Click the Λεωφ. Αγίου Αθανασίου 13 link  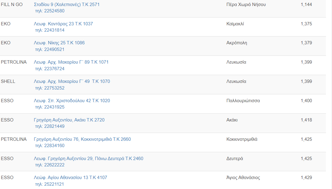70,178
